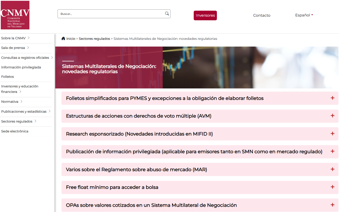Open Sobre la CNMV sidebar menu
The width and height of the screenshot is (339, 212).
15,38
